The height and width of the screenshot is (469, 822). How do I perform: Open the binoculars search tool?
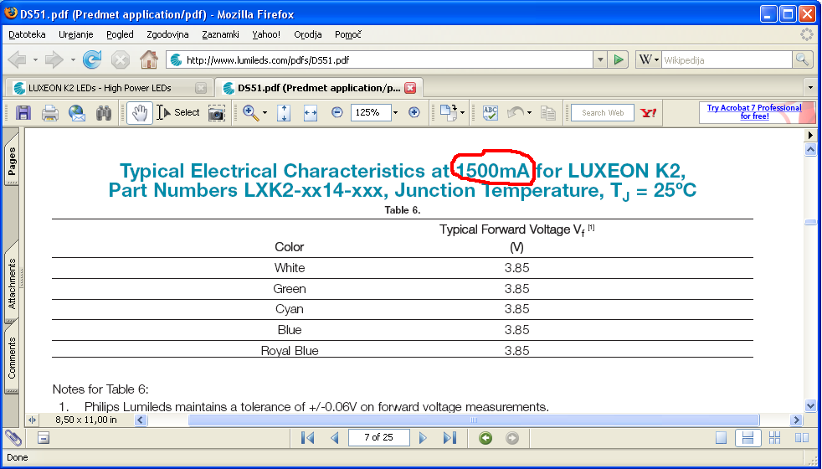pos(104,113)
